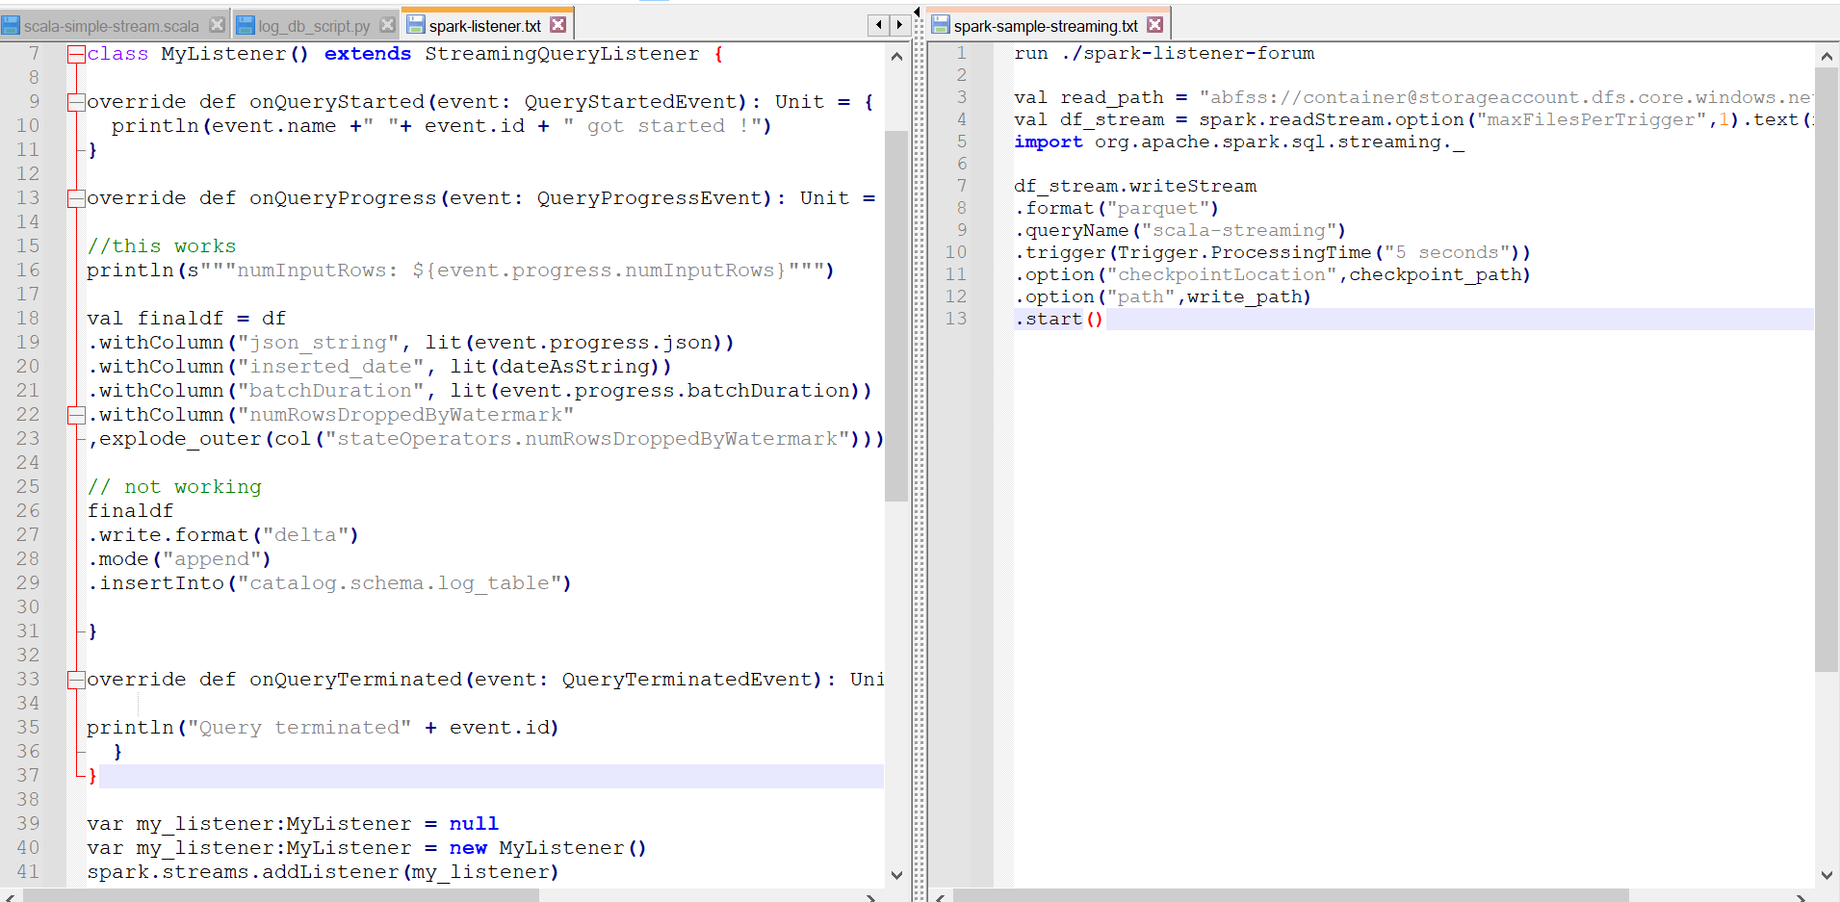Click line number 25 in left margin
The width and height of the screenshot is (1840, 902).
pos(29,487)
